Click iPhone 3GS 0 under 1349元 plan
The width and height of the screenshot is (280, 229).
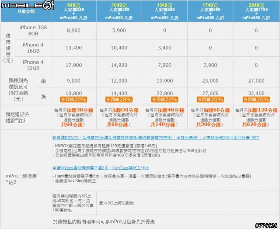click(x=164, y=31)
